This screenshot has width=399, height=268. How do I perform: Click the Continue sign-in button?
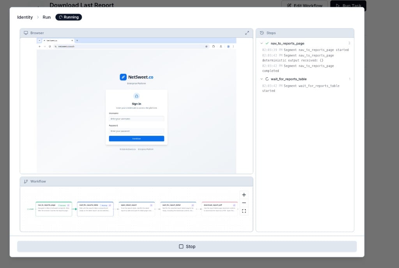[137, 138]
